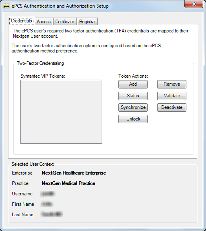Click the blurred Username value
Screen dimensions: 206x231
(48, 194)
